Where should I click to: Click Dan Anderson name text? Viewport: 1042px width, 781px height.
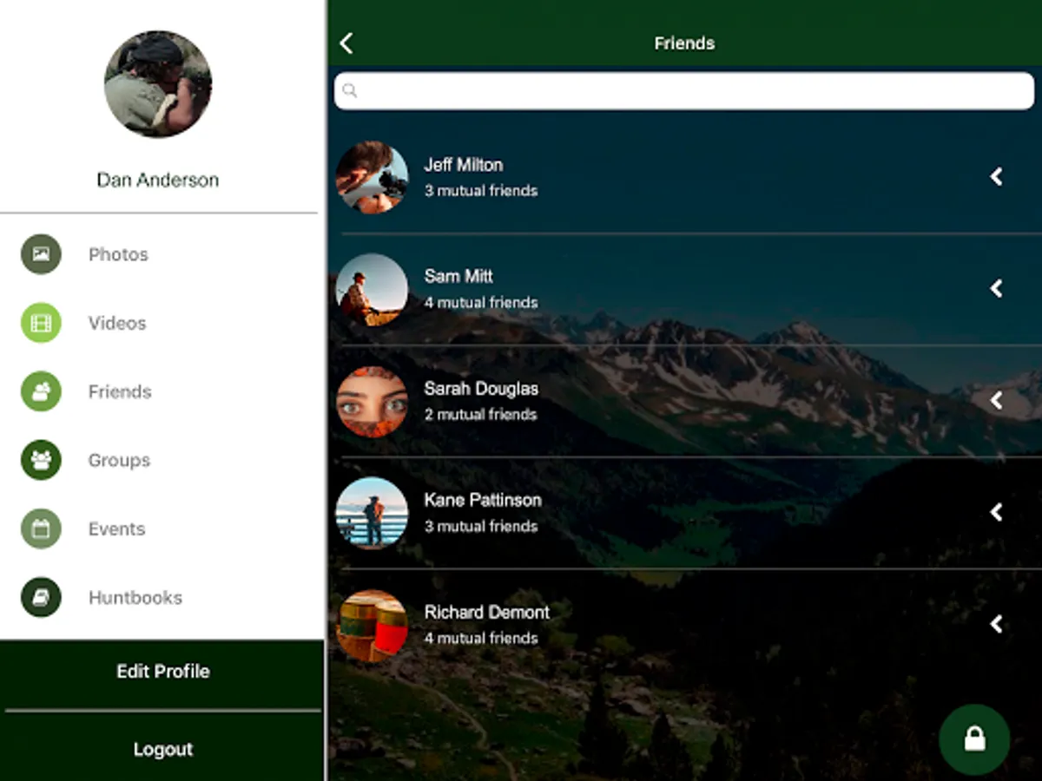158,180
